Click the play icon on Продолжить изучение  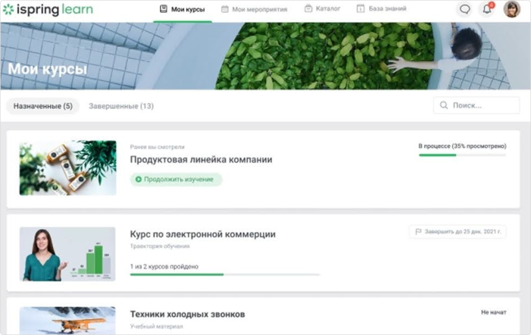click(x=138, y=179)
